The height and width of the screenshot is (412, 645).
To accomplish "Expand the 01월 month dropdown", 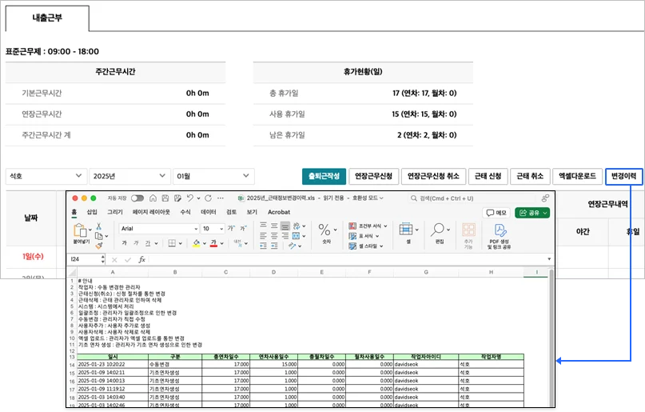I will click(x=213, y=176).
